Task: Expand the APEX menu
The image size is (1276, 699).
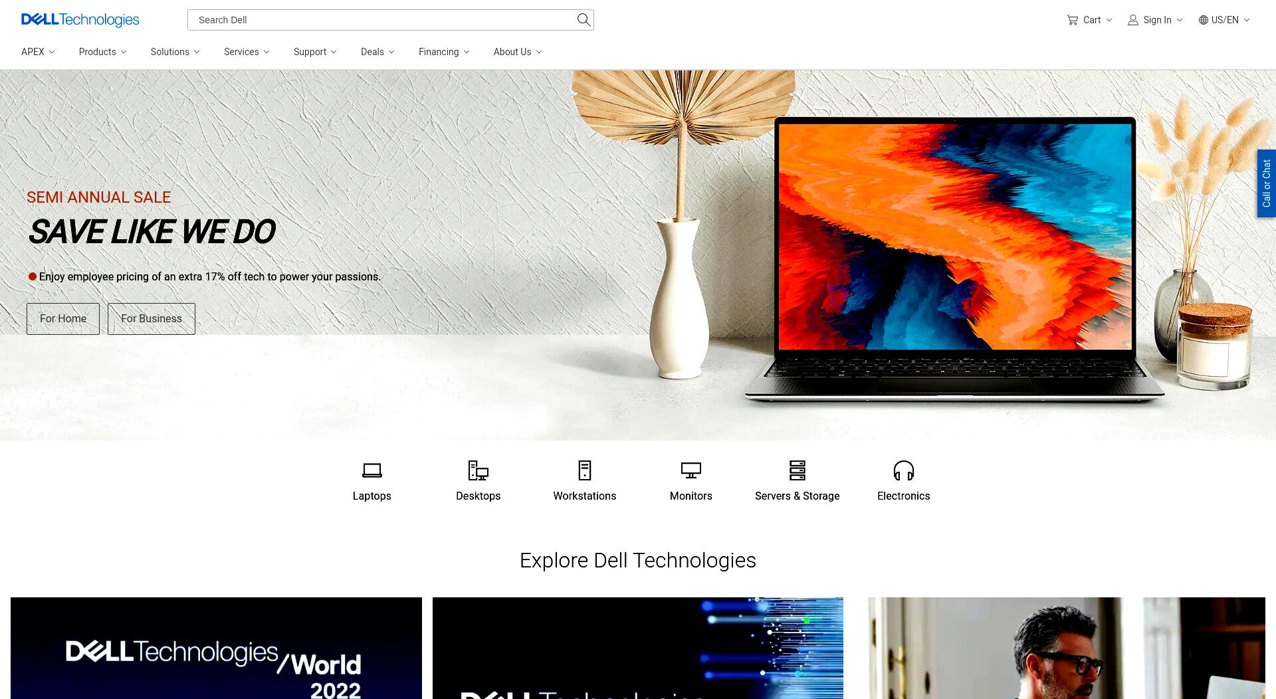Action: point(38,52)
